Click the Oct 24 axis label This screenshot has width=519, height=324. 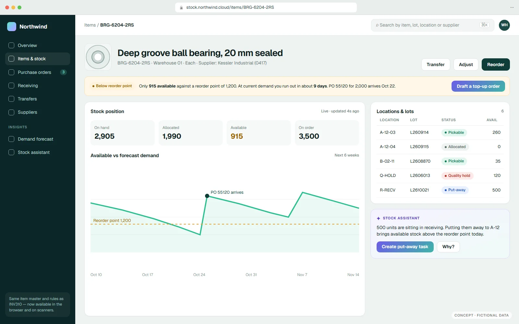199,275
